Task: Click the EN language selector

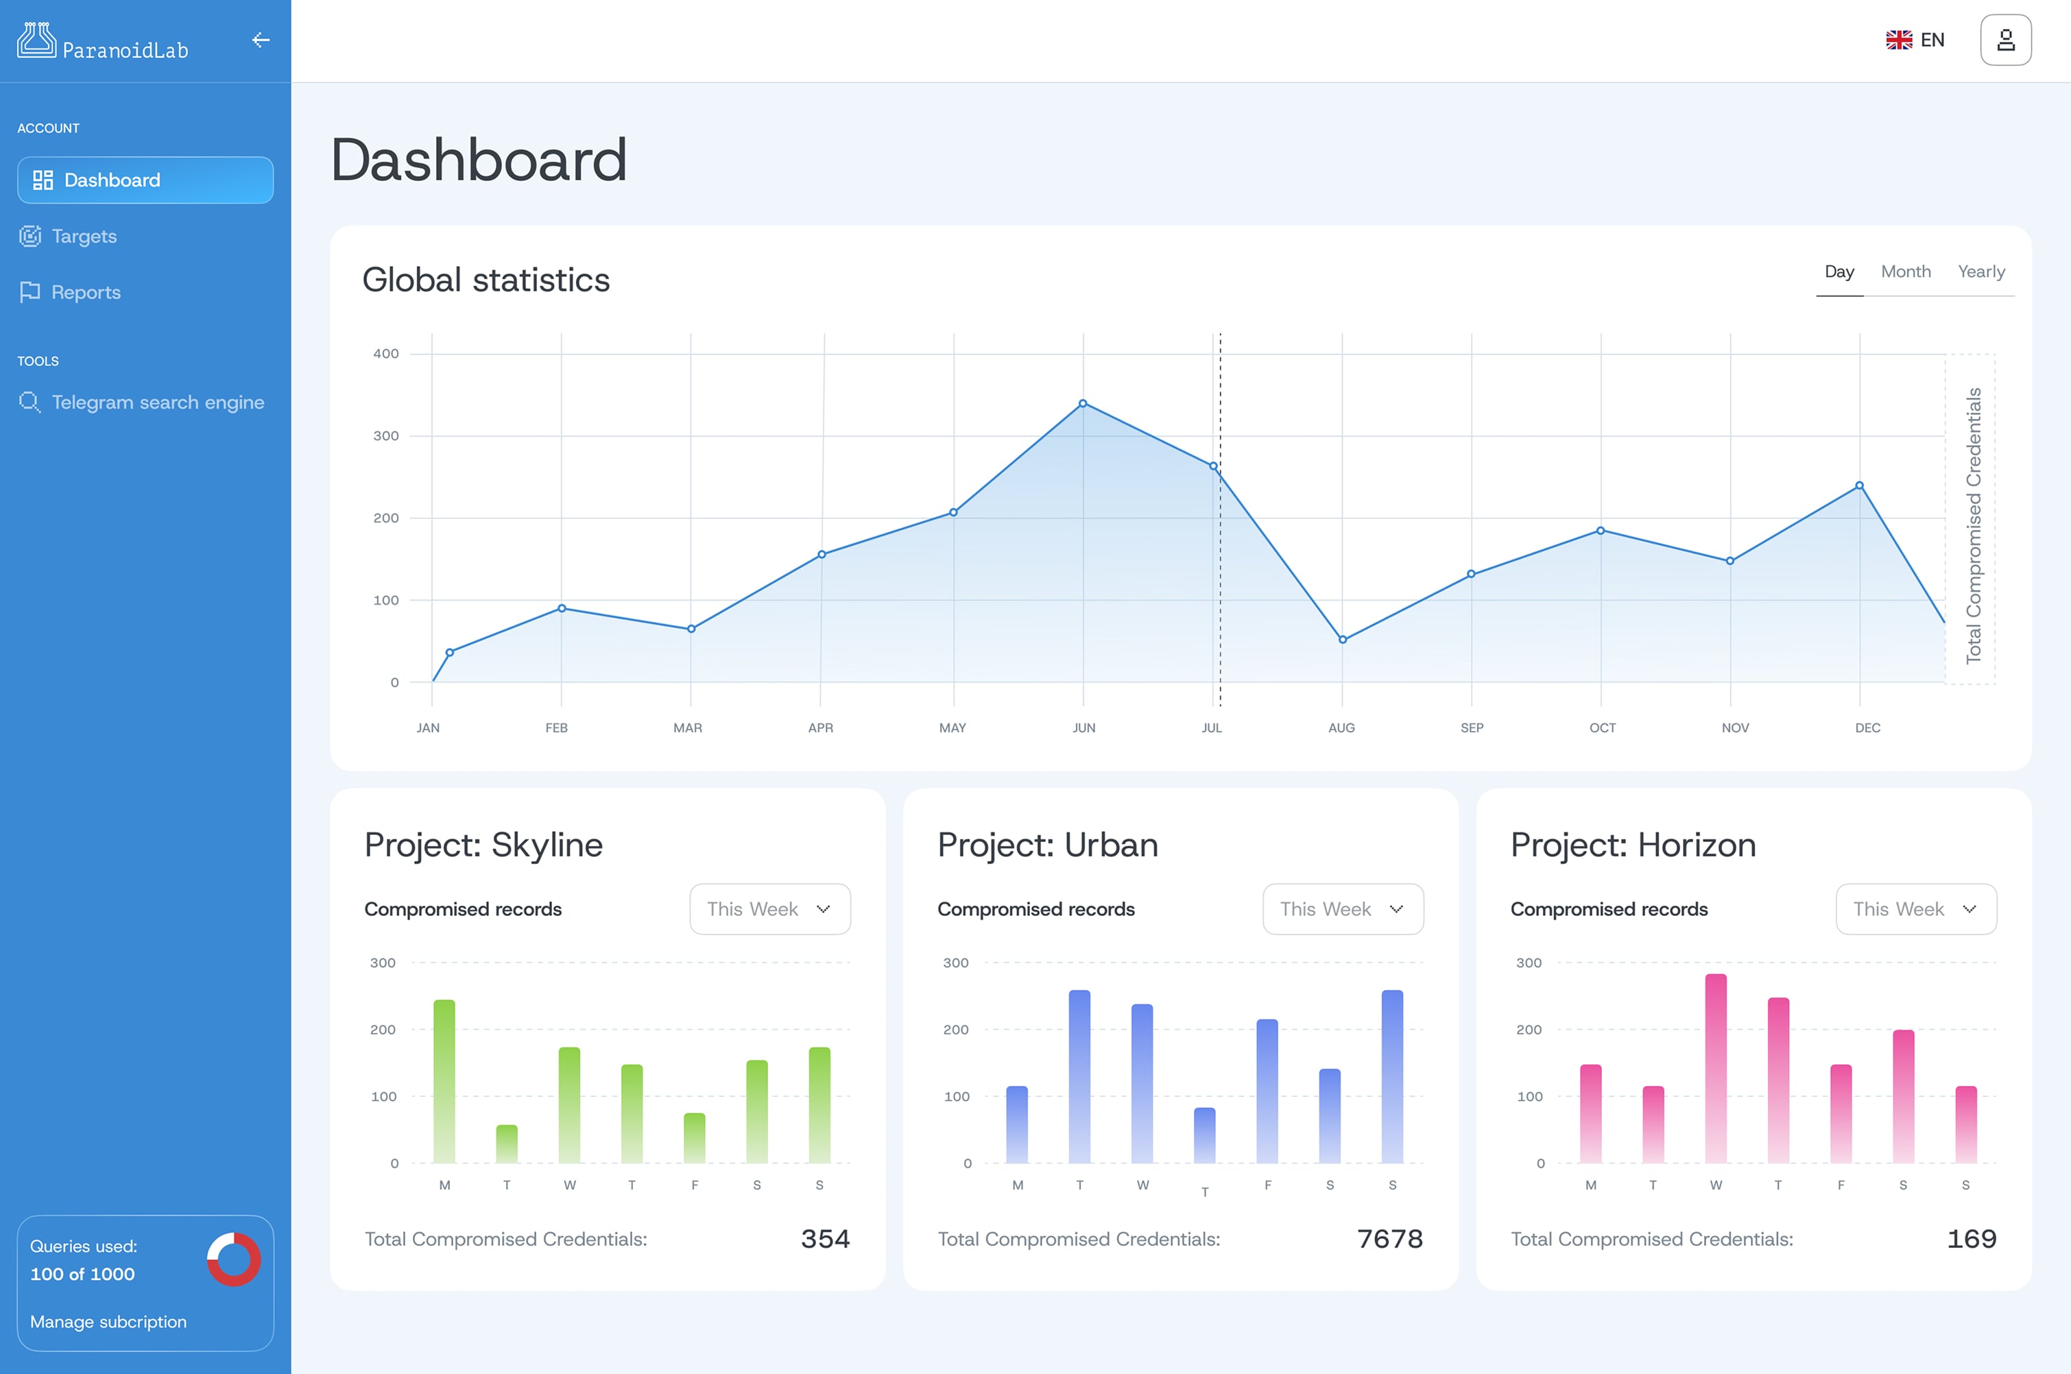Action: pos(1932,40)
